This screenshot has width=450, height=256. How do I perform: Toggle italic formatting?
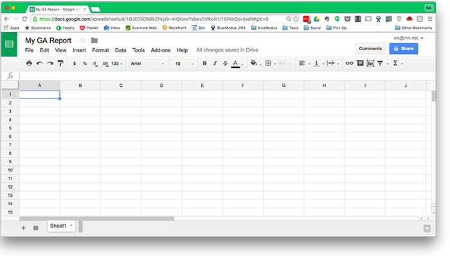(215, 64)
